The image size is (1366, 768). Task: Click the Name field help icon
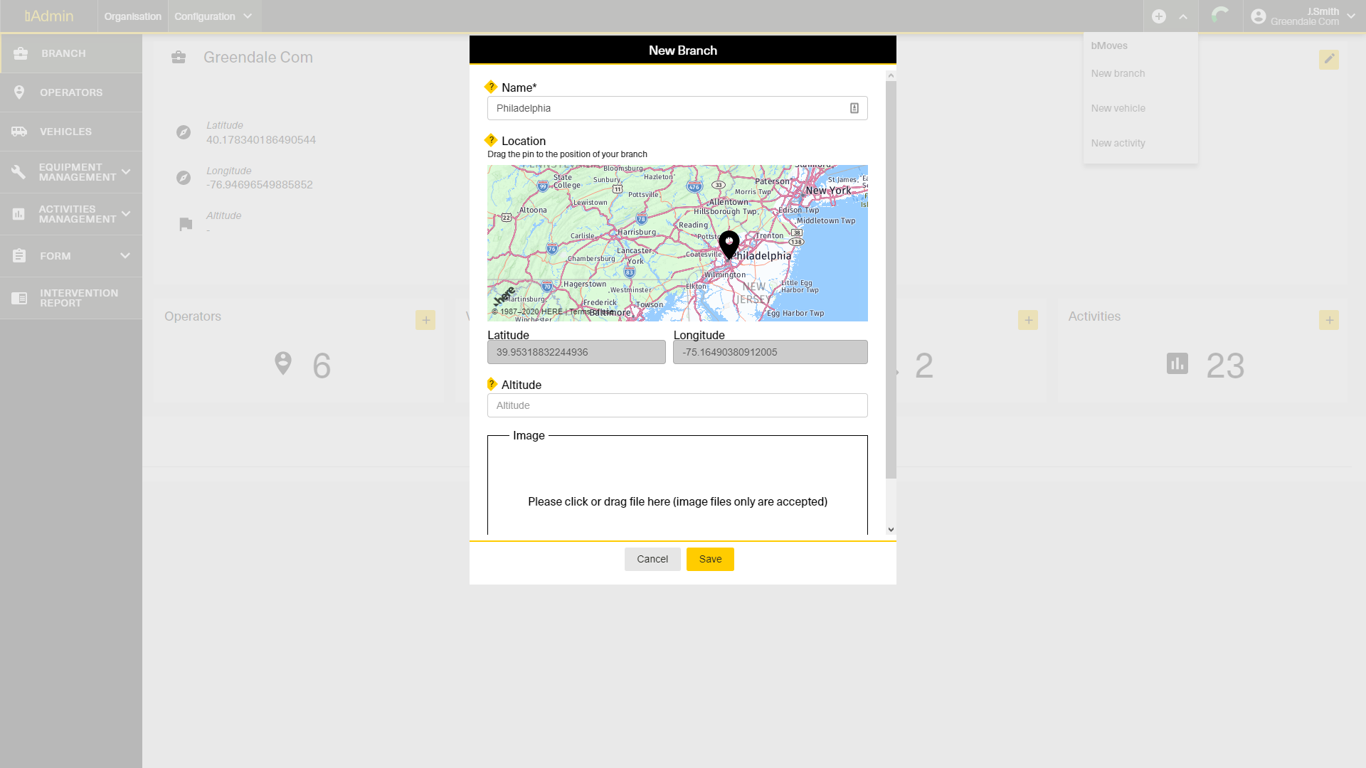coord(491,87)
